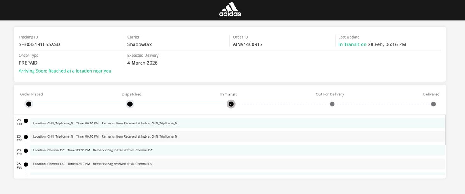Click the Bag in transit from Chennai DC row
465x194 pixels.
coord(238,150)
